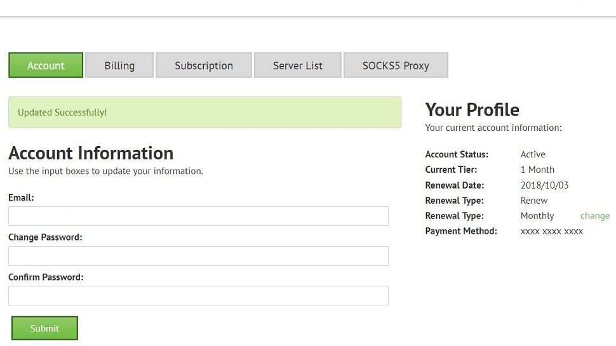Click the Your Profile heading

click(472, 110)
